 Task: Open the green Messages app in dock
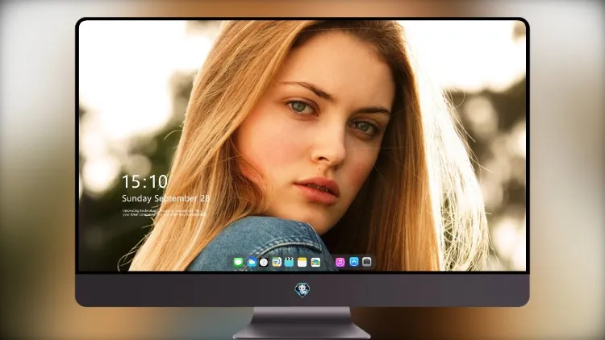(239, 262)
